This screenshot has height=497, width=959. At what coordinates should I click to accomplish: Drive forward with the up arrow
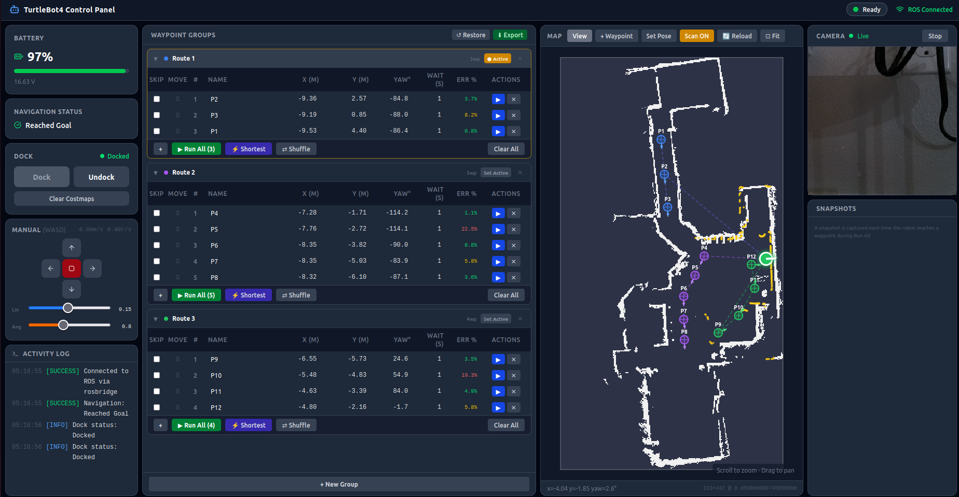coord(72,248)
